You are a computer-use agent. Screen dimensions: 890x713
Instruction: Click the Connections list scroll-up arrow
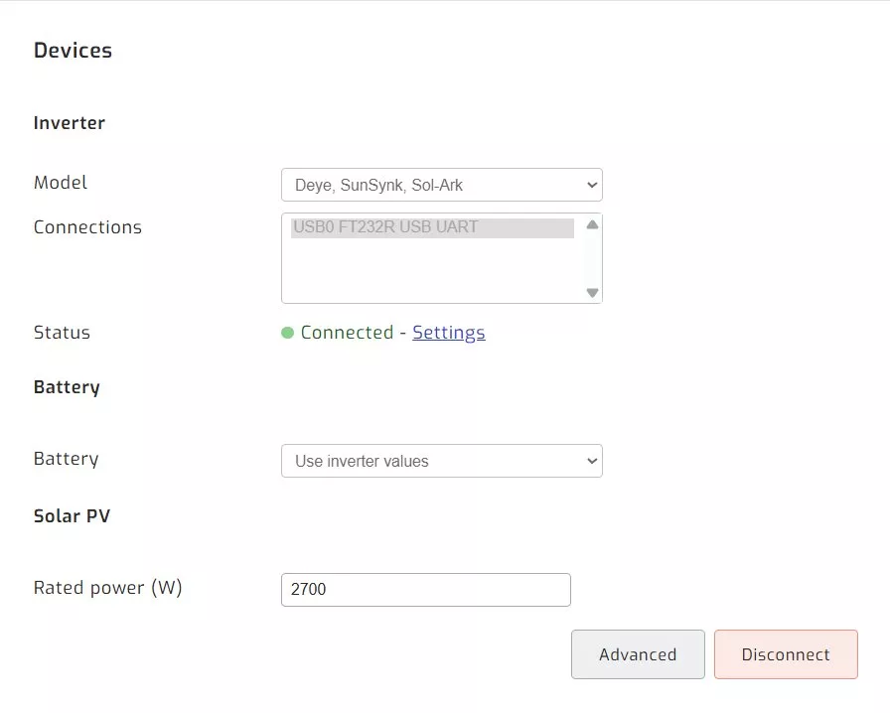[x=592, y=224]
